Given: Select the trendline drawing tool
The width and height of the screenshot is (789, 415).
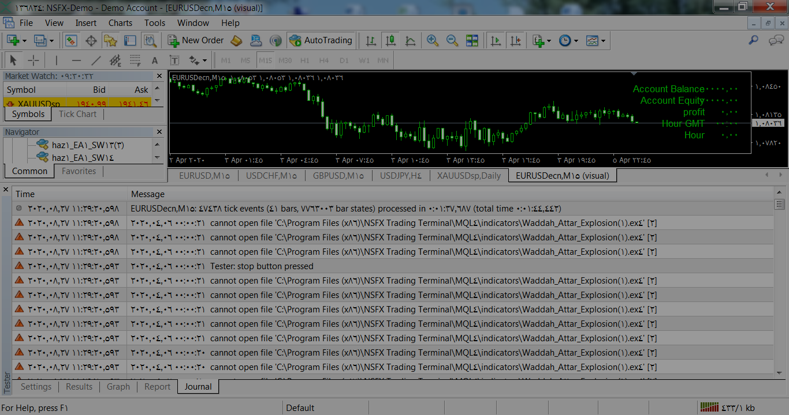Looking at the screenshot, I should (x=96, y=61).
